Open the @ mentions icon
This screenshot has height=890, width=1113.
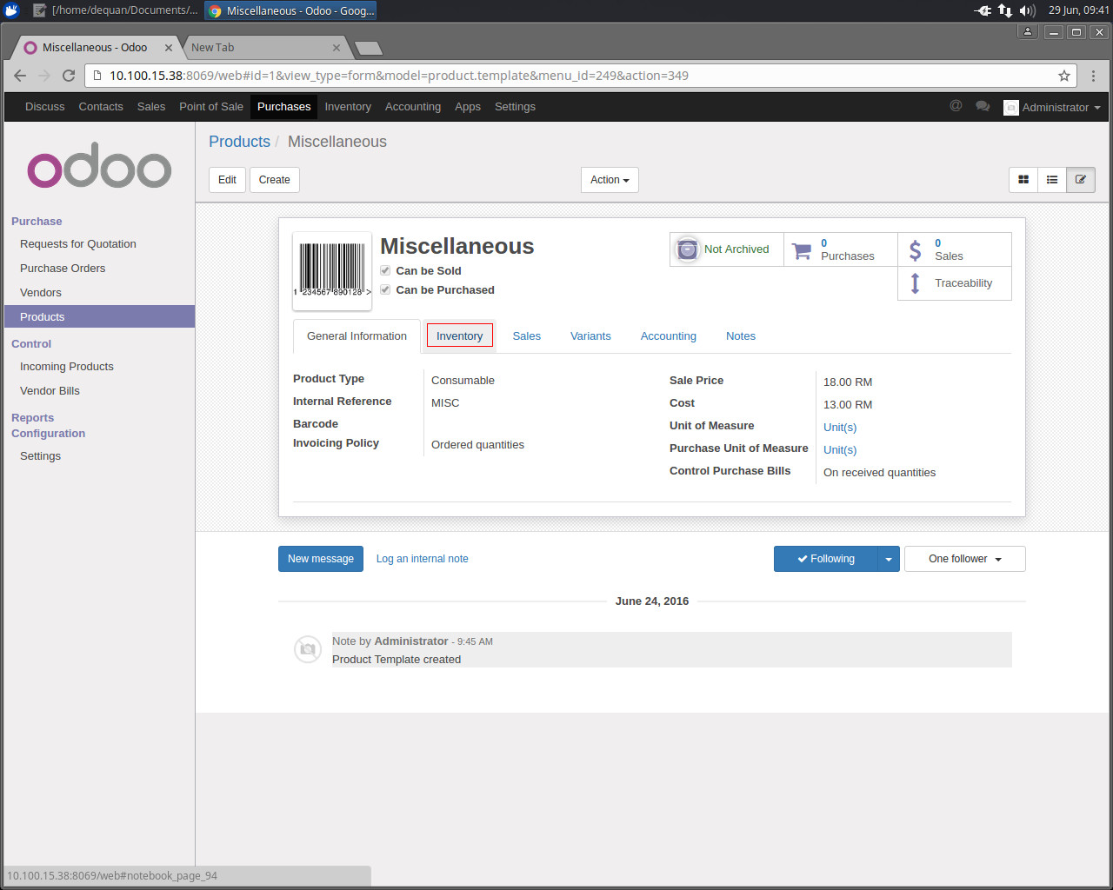pyautogui.click(x=956, y=106)
